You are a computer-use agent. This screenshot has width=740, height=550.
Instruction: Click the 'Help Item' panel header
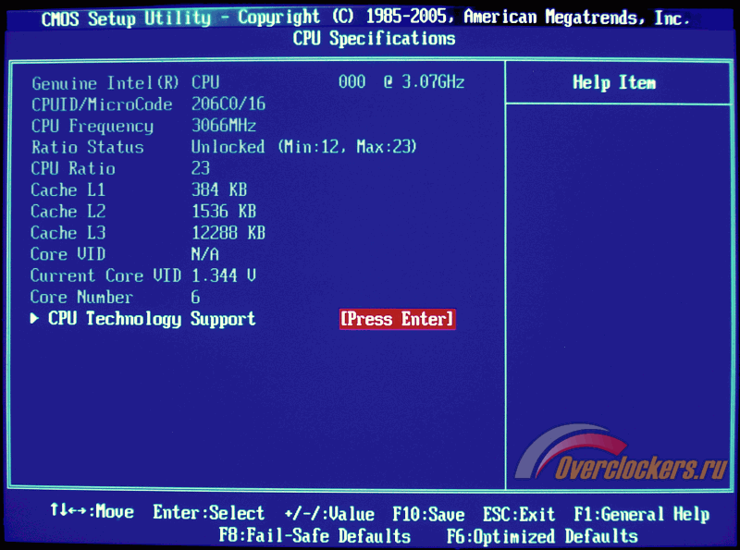[614, 82]
